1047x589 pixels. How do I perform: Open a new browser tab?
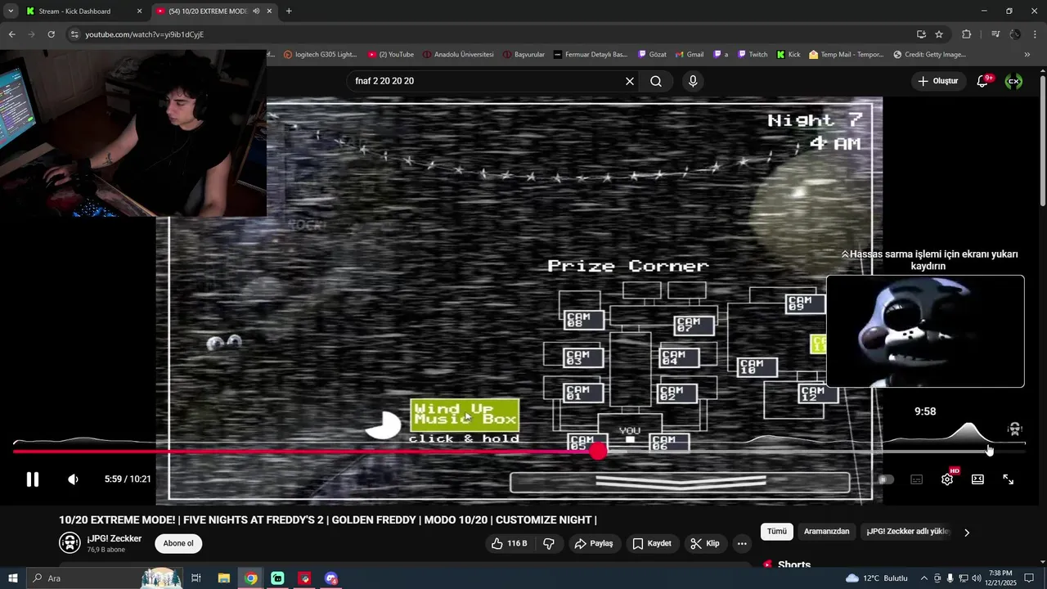(289, 11)
